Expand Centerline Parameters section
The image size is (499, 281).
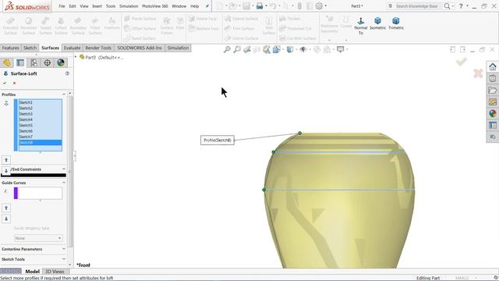tap(64, 249)
